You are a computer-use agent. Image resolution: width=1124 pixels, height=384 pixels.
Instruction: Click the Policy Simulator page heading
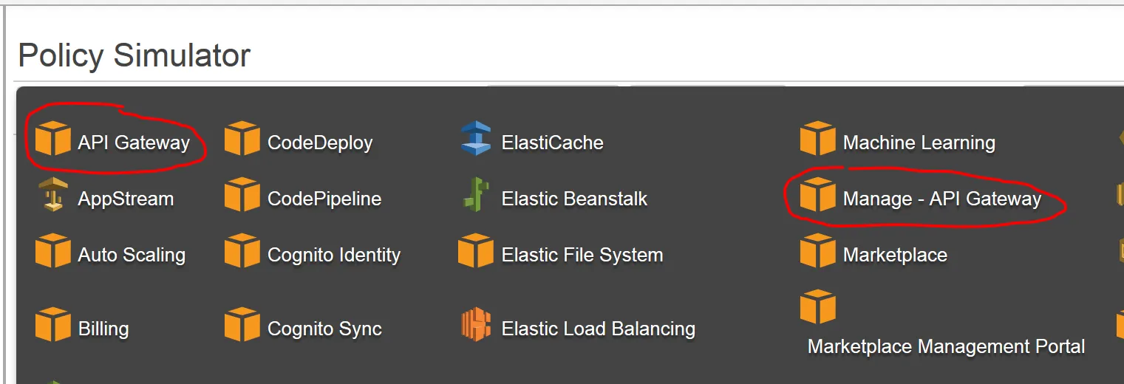[x=134, y=55]
